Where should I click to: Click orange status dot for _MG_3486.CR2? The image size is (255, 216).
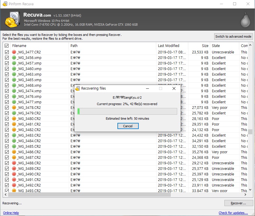pos(14,152)
